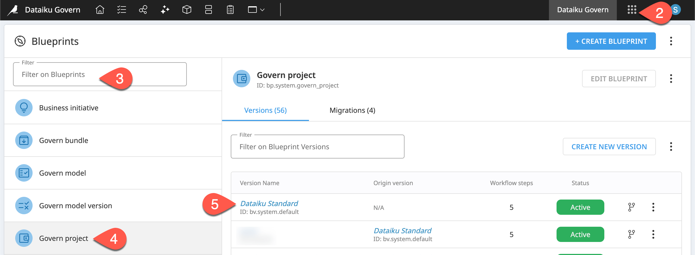Click the Filter on Blueprints input field
695x255 pixels.
[68, 74]
